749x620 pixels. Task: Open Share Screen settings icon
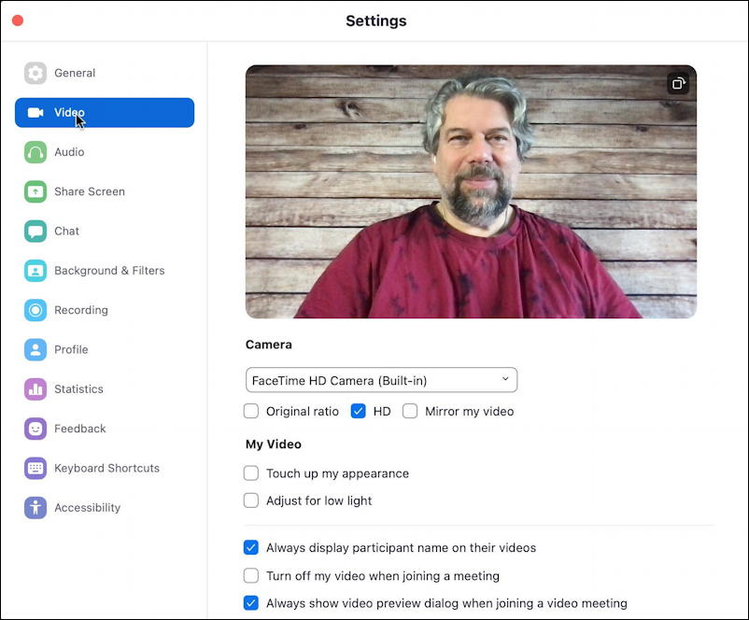35,191
